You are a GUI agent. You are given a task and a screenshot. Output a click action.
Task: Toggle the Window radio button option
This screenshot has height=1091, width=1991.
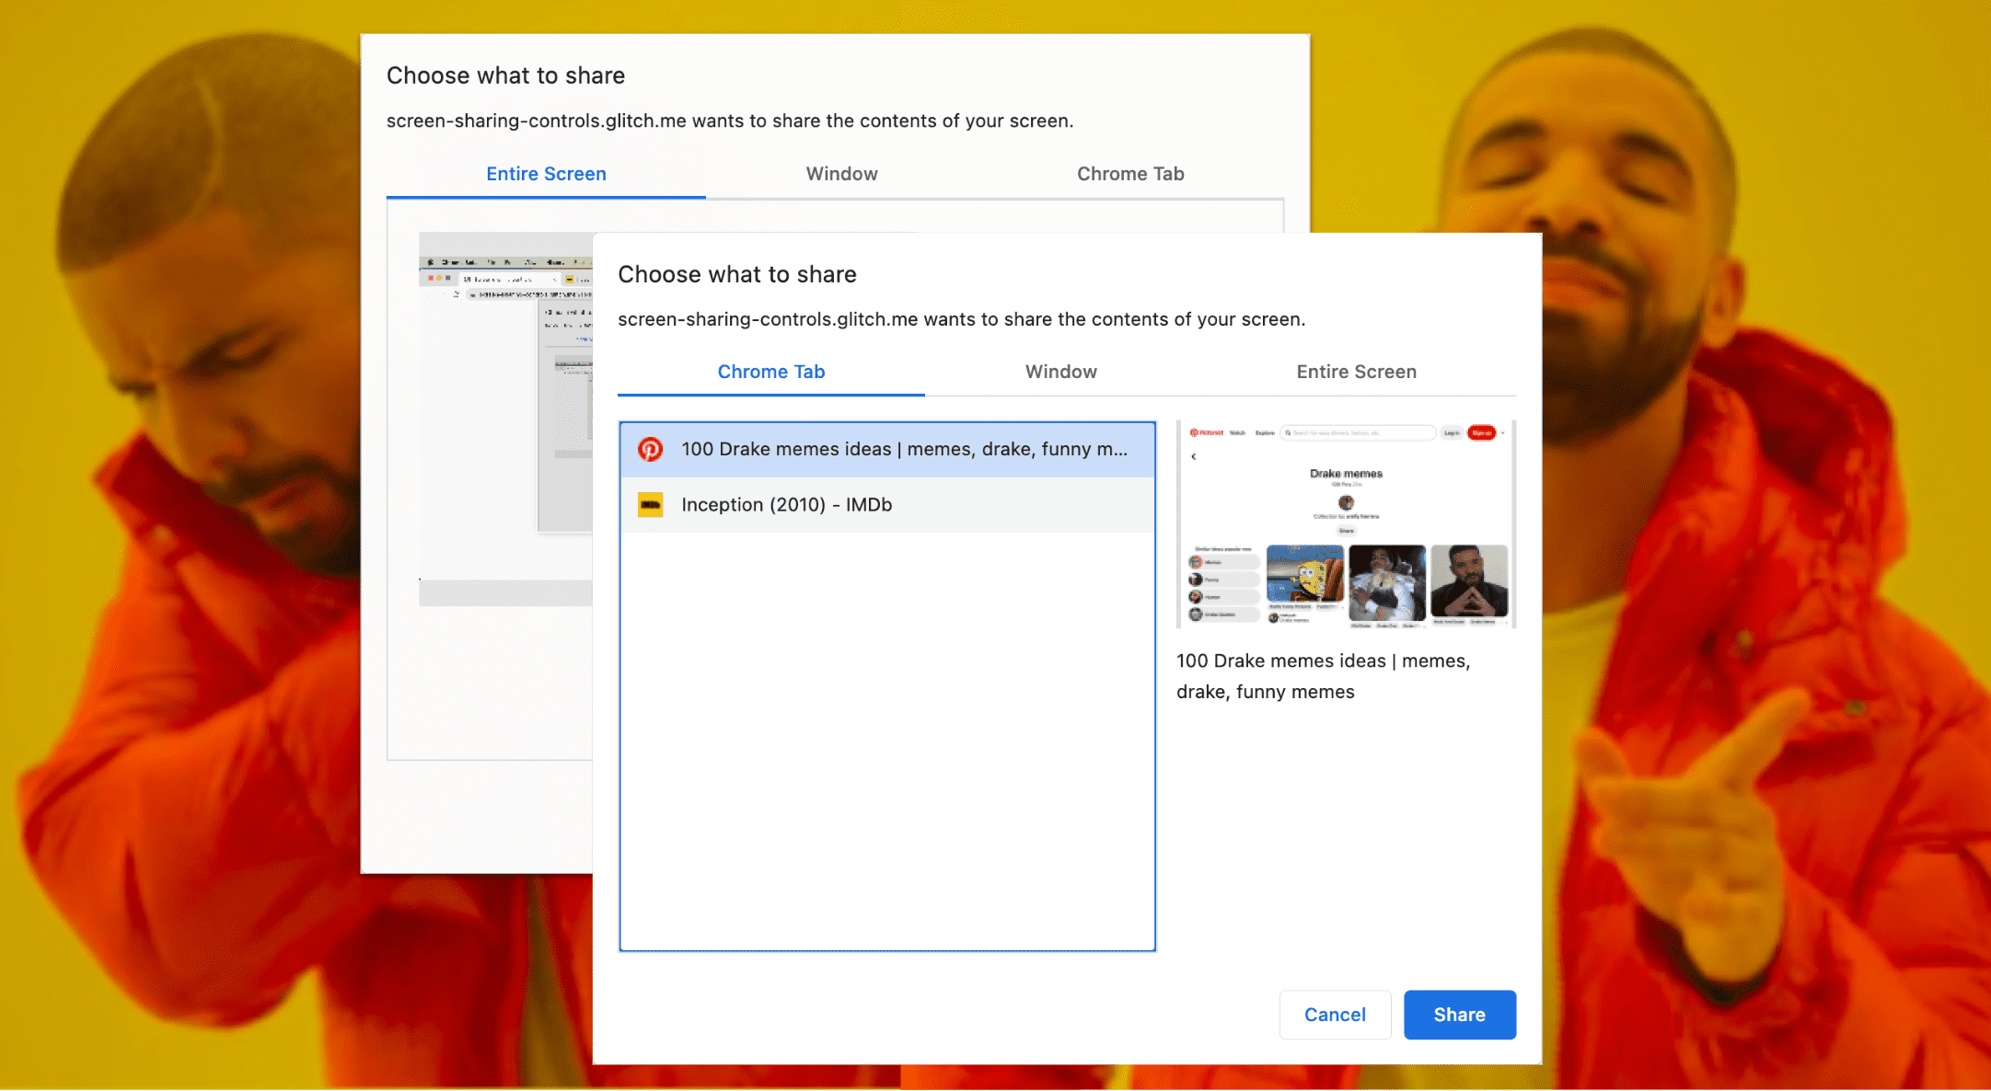pyautogui.click(x=1060, y=373)
